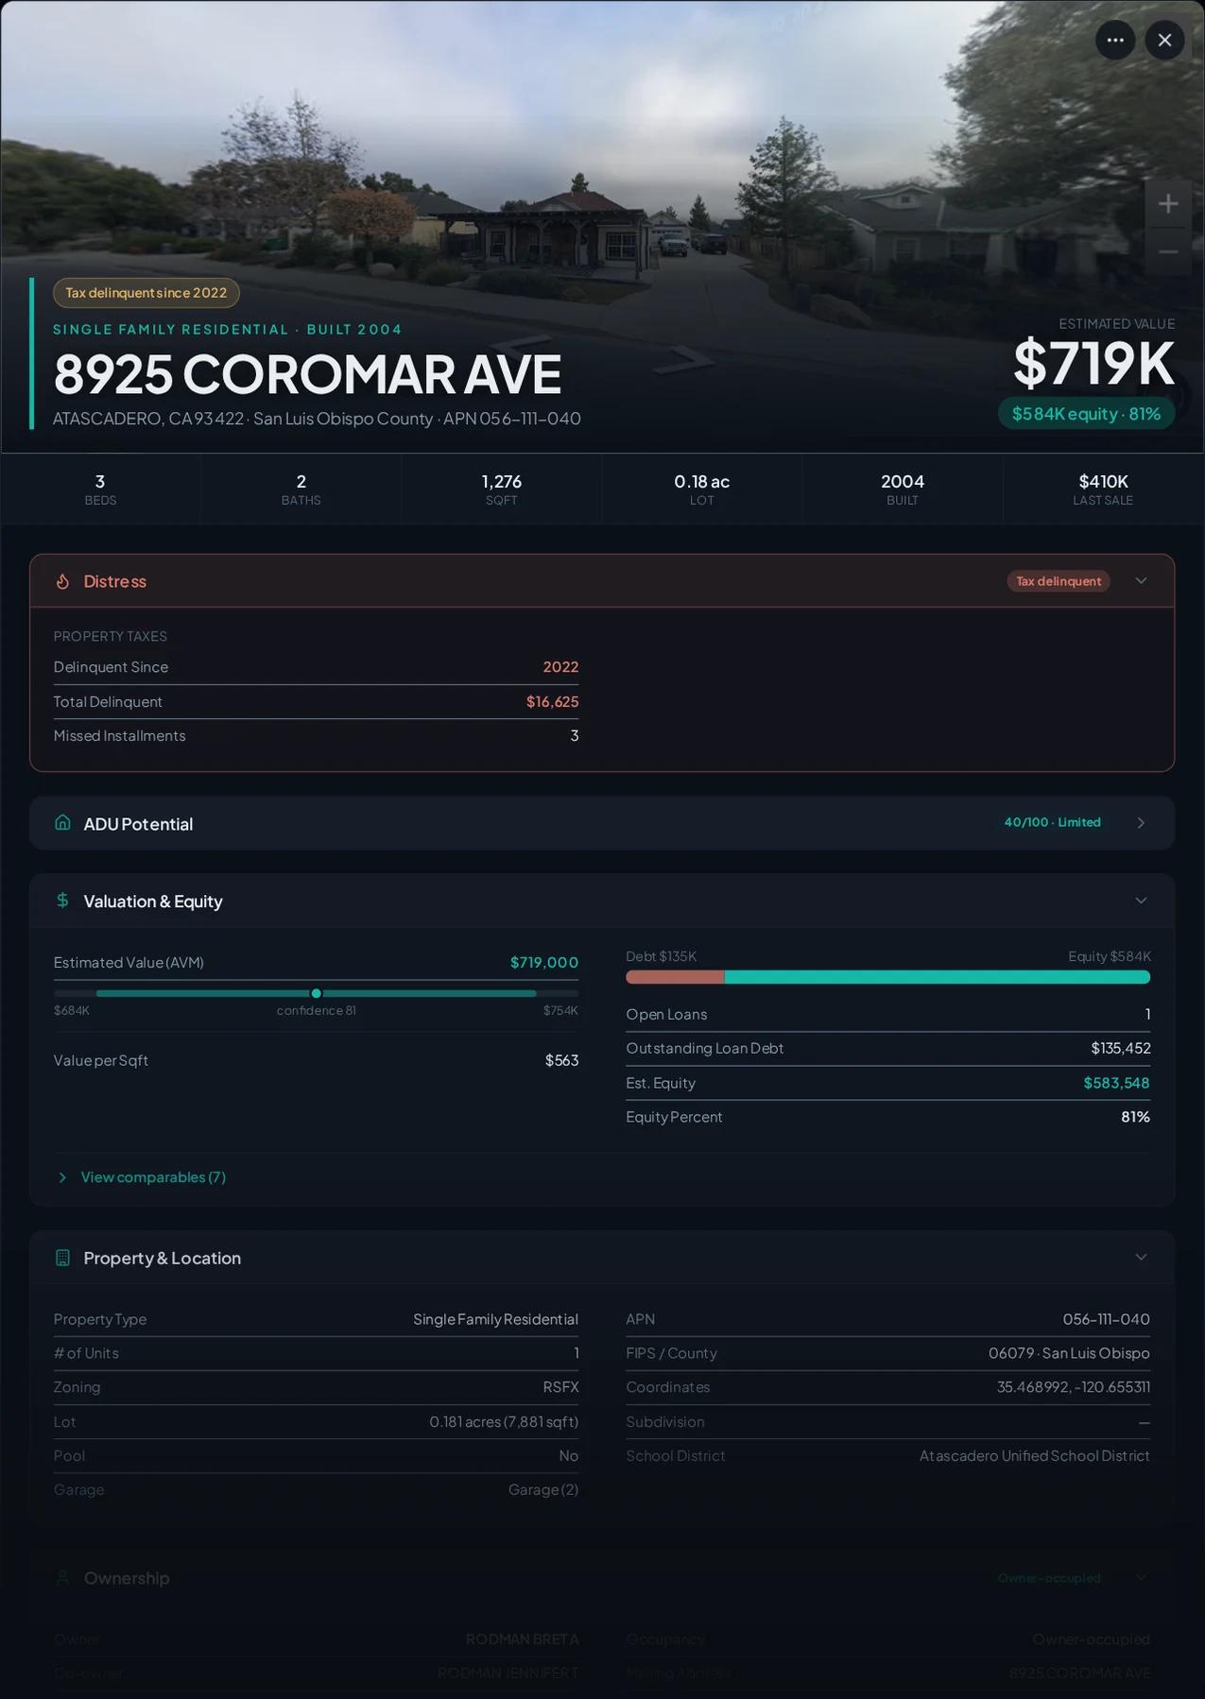Click the Estimated Value (AVM) $719,000

pos(544,962)
